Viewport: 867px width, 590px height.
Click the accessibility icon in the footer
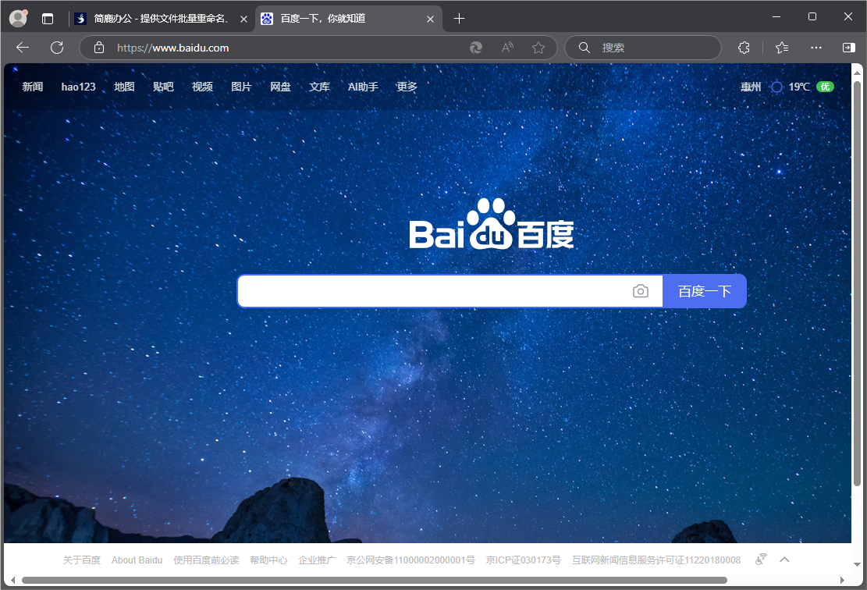tap(761, 559)
